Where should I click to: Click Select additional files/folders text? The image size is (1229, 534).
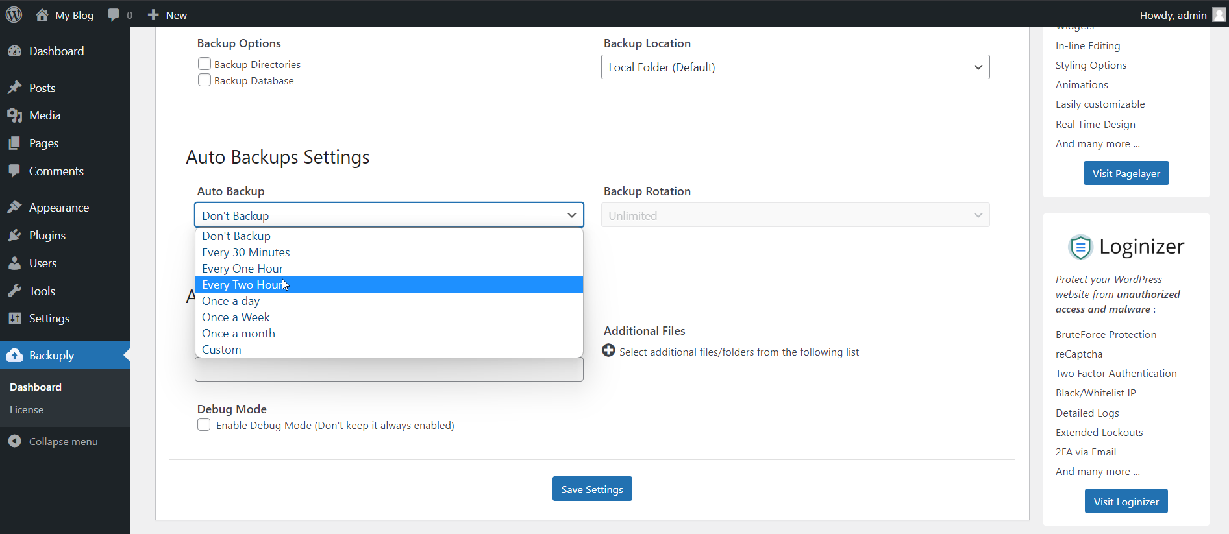pyautogui.click(x=739, y=352)
